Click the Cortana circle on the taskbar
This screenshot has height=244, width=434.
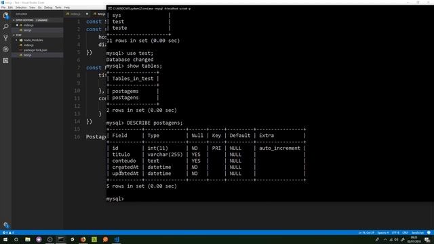click(x=16, y=239)
